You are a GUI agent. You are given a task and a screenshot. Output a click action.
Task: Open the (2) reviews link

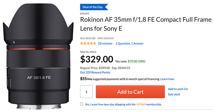[105, 44]
